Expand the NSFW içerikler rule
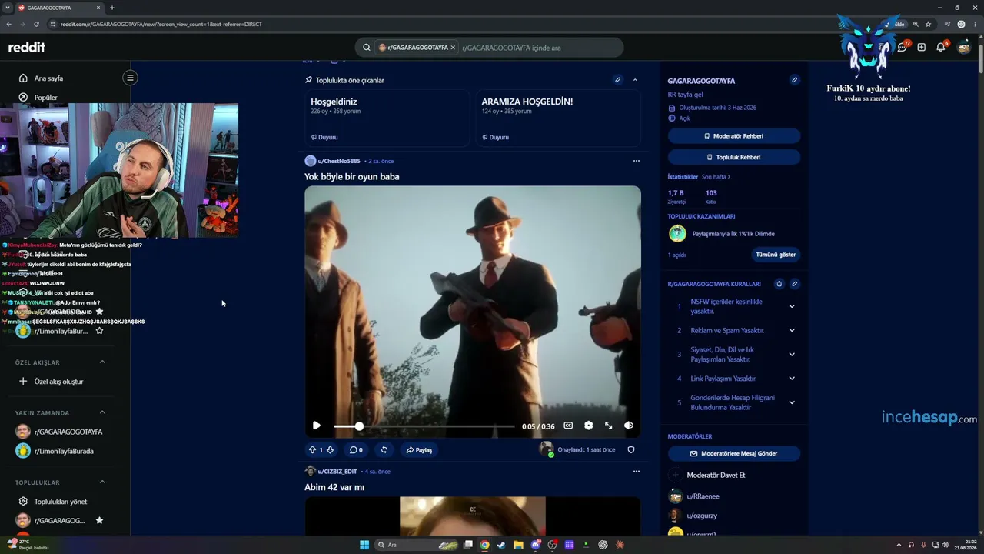This screenshot has width=984, height=554. tap(792, 306)
